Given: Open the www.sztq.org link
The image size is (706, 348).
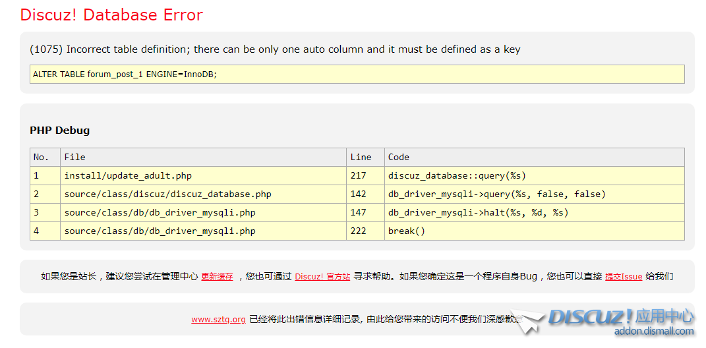Looking at the screenshot, I should click(x=218, y=320).
